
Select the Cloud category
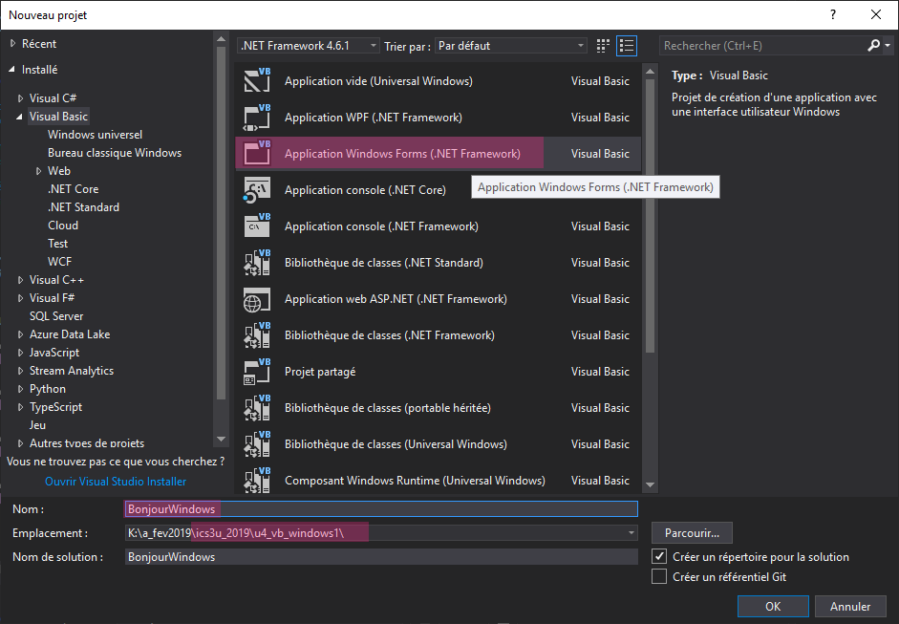click(63, 226)
